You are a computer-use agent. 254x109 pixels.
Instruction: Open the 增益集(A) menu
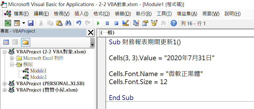click(x=187, y=14)
